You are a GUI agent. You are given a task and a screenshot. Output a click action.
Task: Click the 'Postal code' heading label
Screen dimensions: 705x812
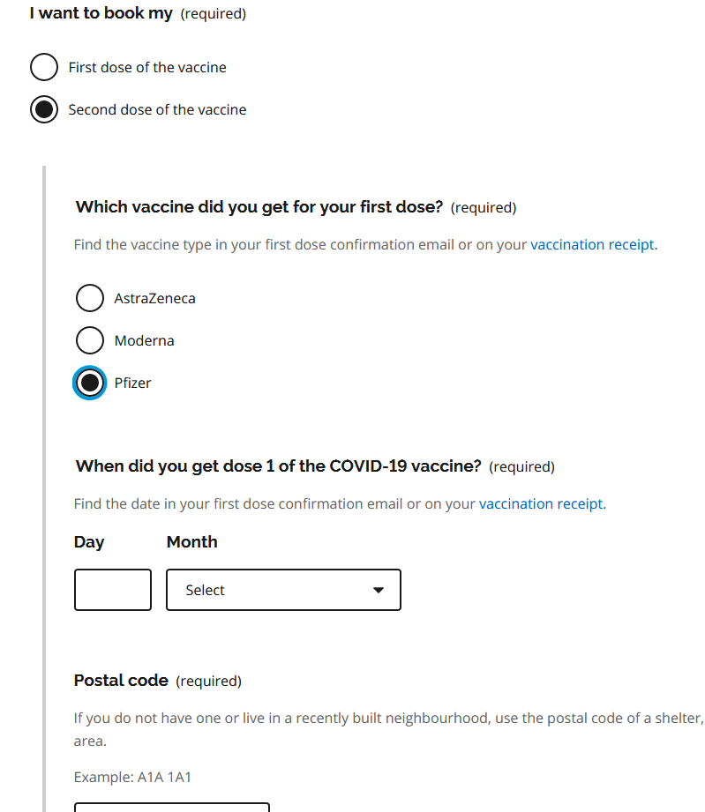click(121, 681)
